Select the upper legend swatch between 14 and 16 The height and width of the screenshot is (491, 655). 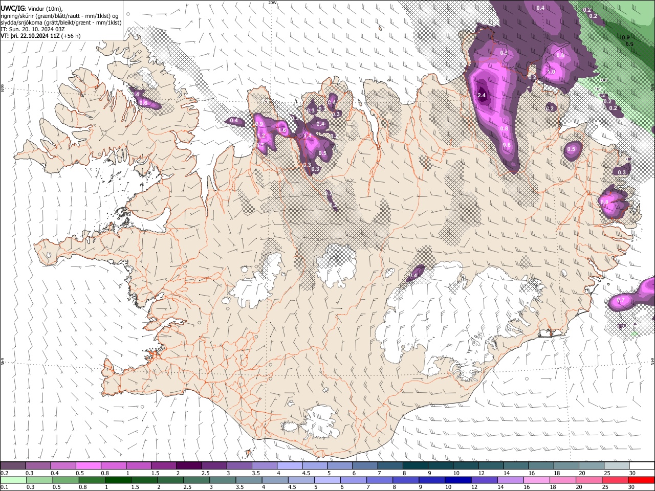pyautogui.click(x=516, y=466)
